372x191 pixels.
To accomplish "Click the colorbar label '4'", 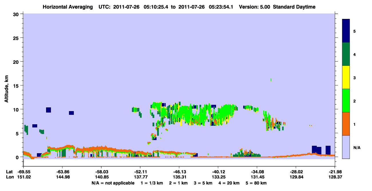I will pyautogui.click(x=355, y=54).
